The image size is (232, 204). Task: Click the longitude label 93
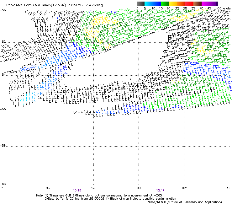coord(48,188)
